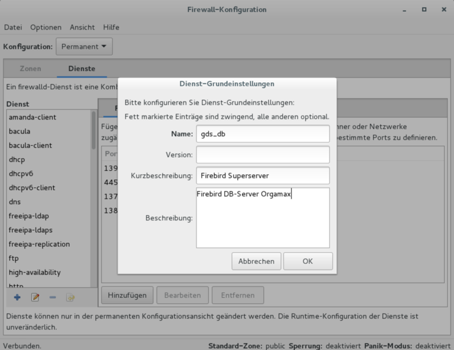This screenshot has width=454, height=350.
Task: Click the empty Version input field
Action: tap(262, 155)
